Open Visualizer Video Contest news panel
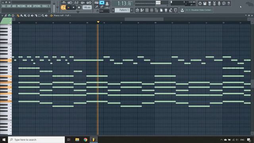Screen dimensions: 254x143 pyautogui.click(x=199, y=10)
